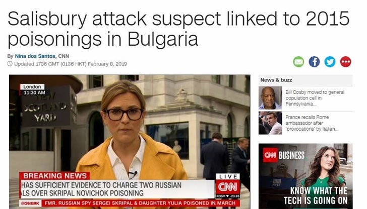Click the updated date February 8, 2019

tap(107, 64)
